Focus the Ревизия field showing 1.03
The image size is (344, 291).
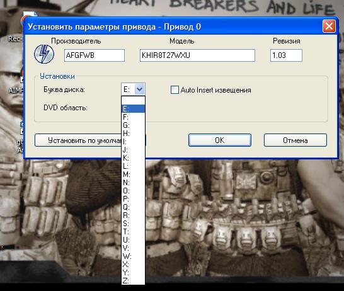(286, 55)
